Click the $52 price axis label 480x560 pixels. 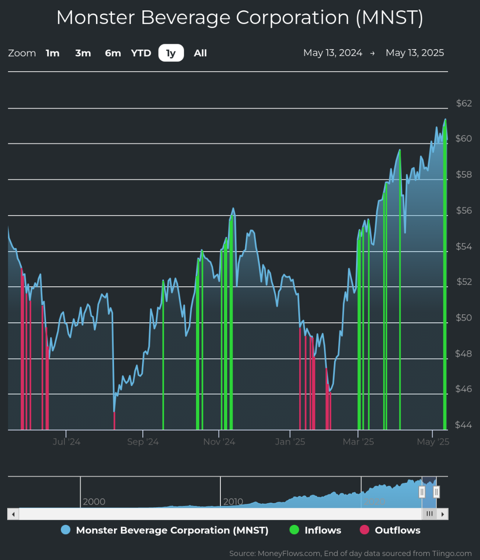pyautogui.click(x=464, y=282)
